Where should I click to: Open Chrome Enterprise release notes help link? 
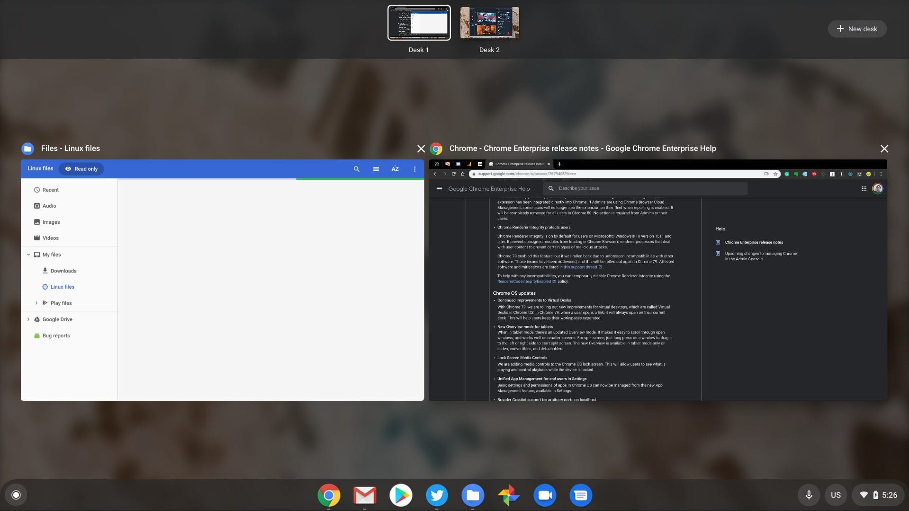754,242
